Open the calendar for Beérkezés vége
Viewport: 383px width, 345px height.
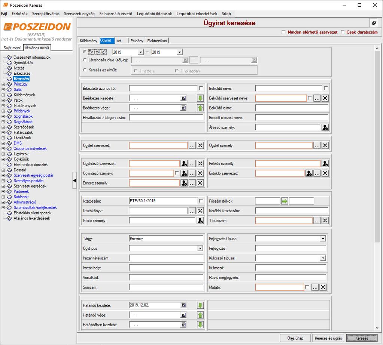[183, 108]
